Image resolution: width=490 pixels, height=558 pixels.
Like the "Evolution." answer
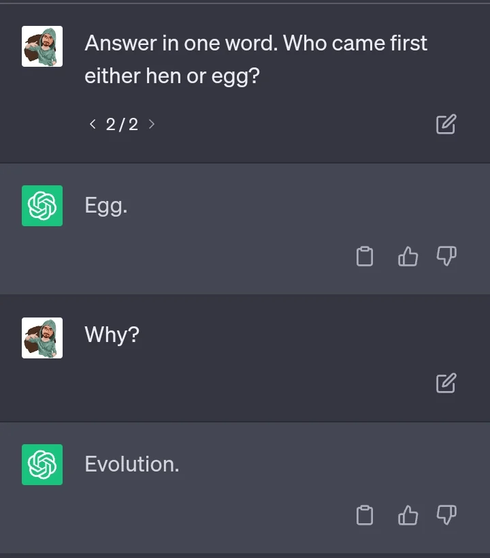[407, 516]
